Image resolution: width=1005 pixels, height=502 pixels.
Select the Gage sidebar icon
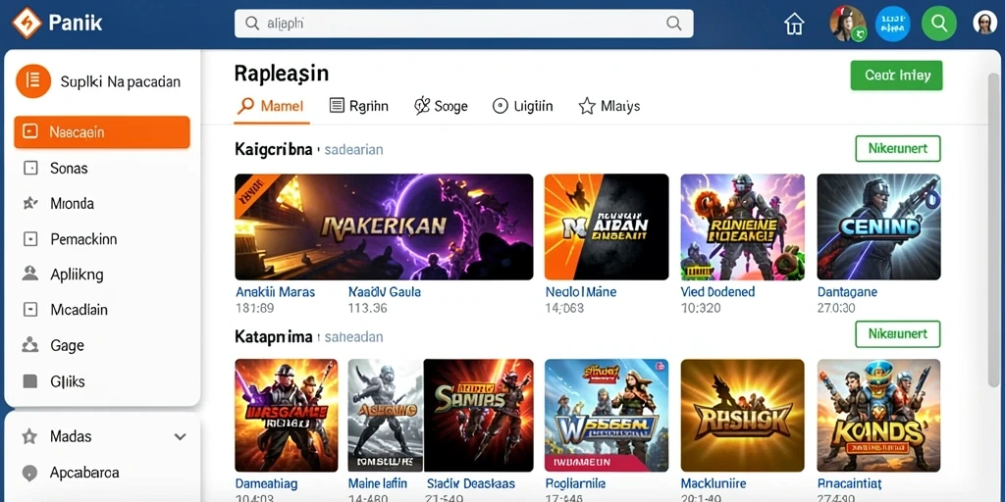click(x=30, y=345)
